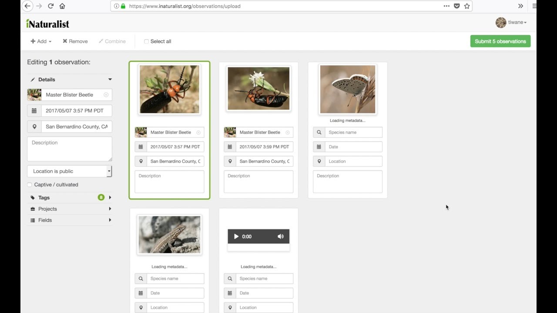Open location pin icon in sidebar
The image size is (557, 313).
(x=34, y=127)
